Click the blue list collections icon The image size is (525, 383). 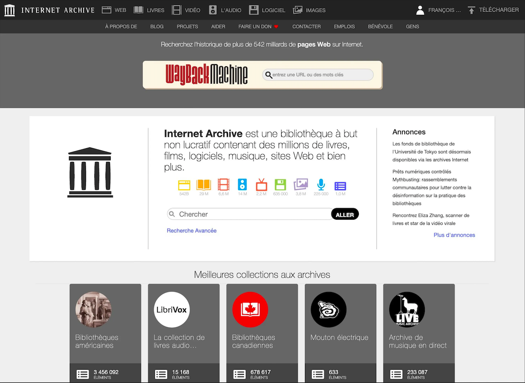point(340,185)
